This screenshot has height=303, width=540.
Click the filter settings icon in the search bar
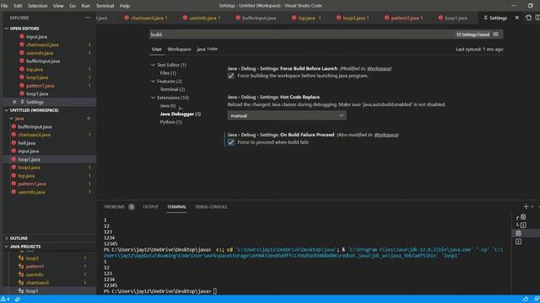tap(496, 35)
